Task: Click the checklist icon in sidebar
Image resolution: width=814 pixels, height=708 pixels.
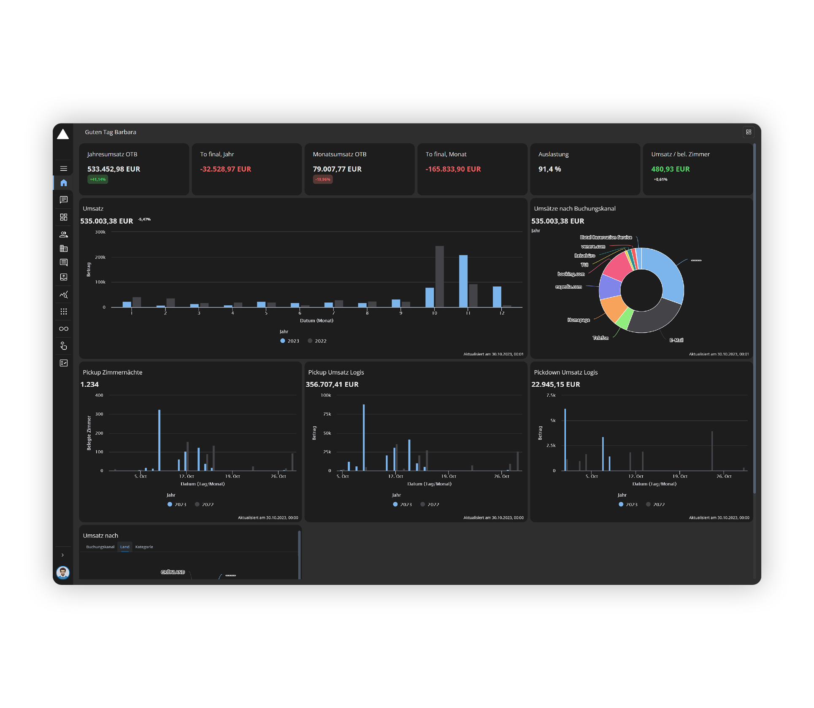Action: 64,363
